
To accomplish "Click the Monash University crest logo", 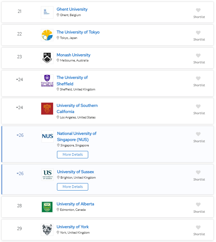I will (x=47, y=58).
